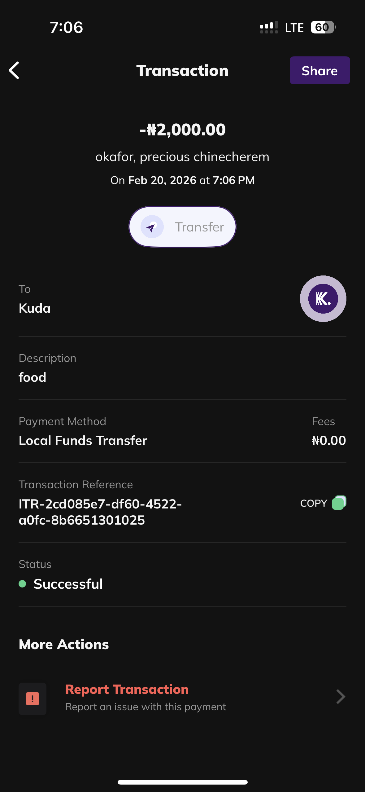This screenshot has height=792, width=365.
Task: Tap the -₦2,000.00 amount
Action: click(182, 130)
